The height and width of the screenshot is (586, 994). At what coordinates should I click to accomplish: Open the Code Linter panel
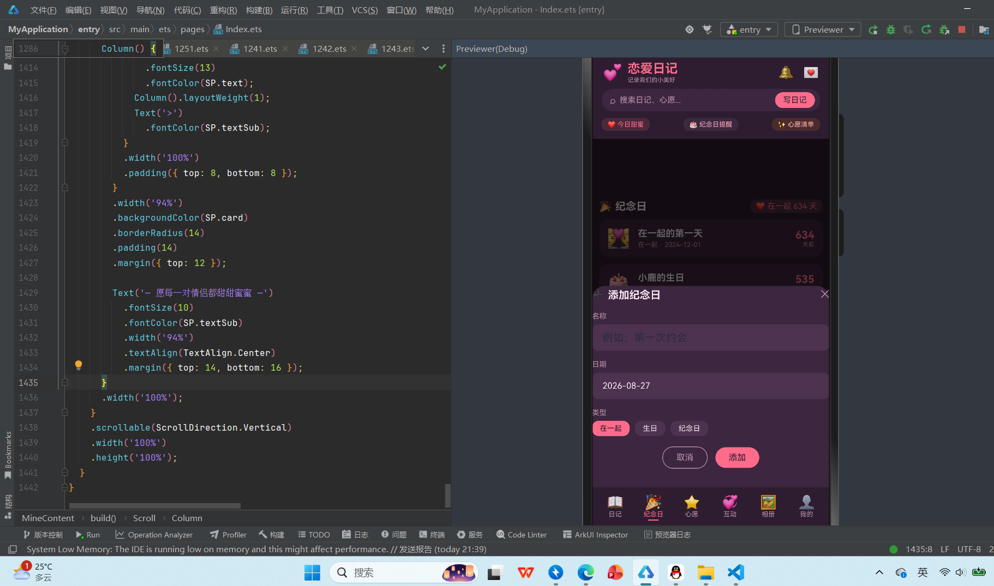pyautogui.click(x=521, y=535)
